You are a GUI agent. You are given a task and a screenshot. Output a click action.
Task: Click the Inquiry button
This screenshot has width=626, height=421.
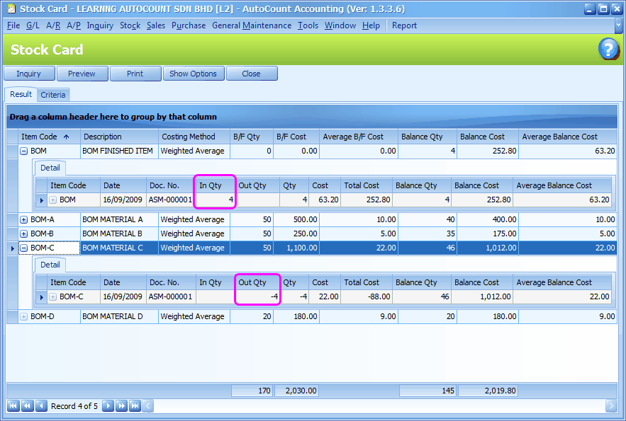tap(29, 74)
